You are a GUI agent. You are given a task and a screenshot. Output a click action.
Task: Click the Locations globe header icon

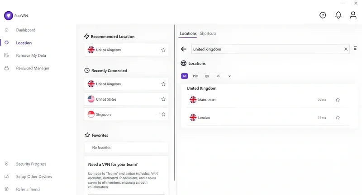point(184,63)
